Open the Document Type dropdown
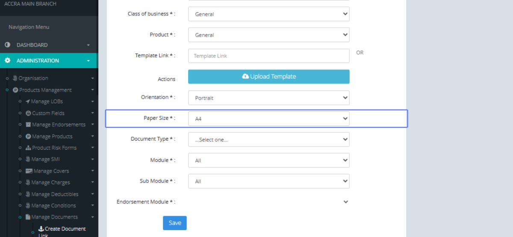 [268, 139]
